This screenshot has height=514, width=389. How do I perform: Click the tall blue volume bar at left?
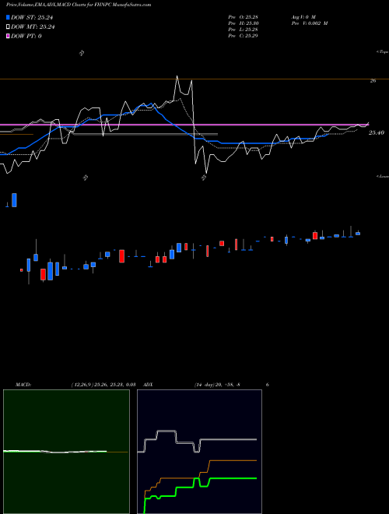(x=14, y=200)
